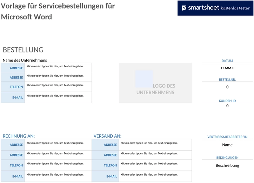Click the E-MAIL label in RECHNUNG AN table

[x=18, y=176]
